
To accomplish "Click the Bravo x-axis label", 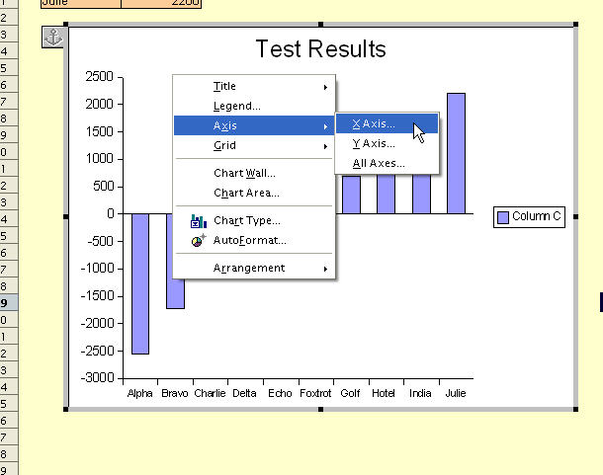I will tap(175, 393).
